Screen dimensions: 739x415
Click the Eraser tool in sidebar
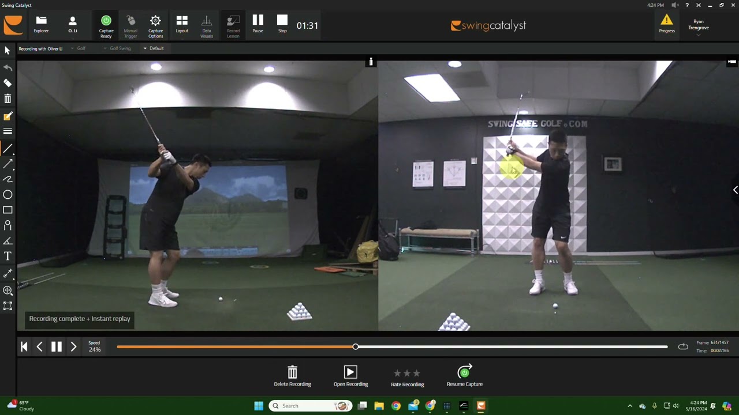(x=8, y=83)
